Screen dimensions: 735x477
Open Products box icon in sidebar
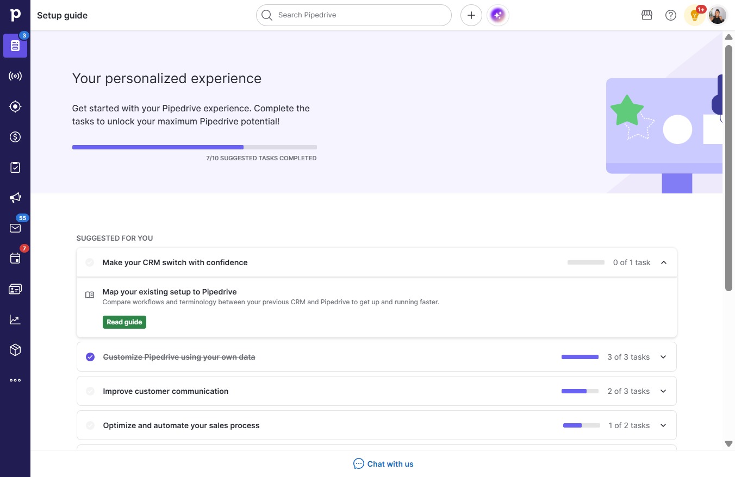[15, 350]
